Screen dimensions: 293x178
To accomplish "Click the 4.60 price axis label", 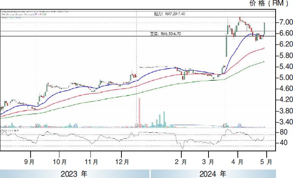I will coord(286,88).
